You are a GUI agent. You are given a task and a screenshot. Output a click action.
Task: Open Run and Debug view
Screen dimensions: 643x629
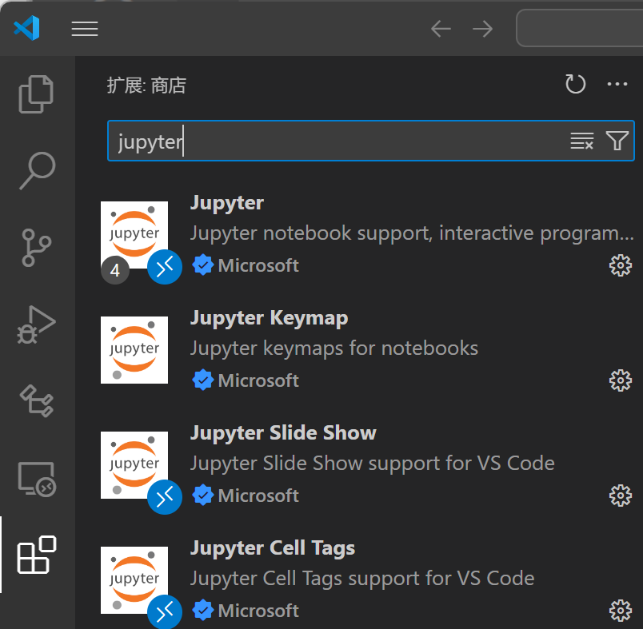(37, 324)
